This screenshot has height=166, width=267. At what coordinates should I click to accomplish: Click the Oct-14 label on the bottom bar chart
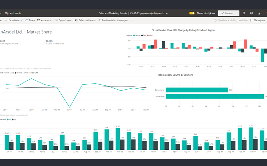242,152
